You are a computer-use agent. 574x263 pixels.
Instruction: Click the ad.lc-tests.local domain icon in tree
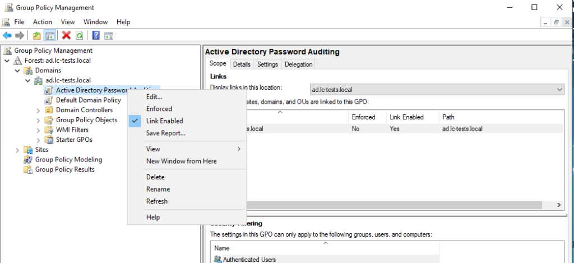(x=39, y=80)
